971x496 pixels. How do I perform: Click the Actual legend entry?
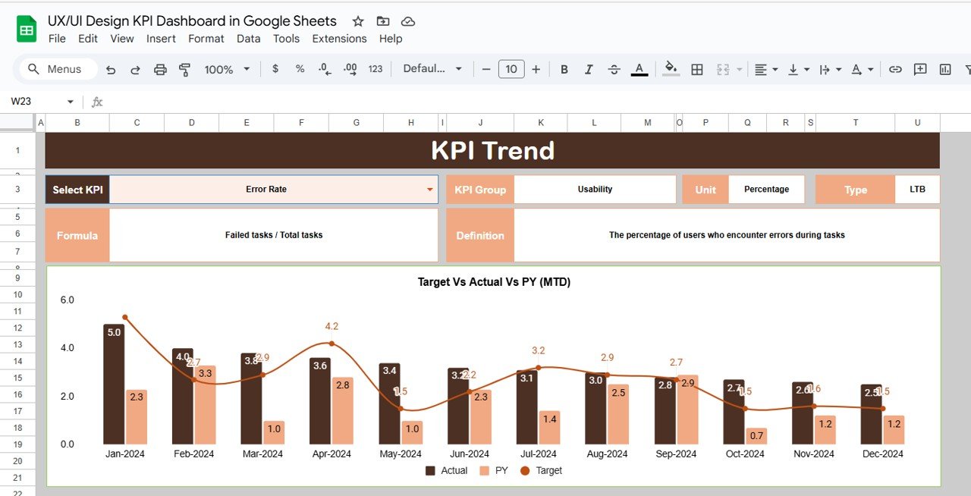pyautogui.click(x=447, y=470)
